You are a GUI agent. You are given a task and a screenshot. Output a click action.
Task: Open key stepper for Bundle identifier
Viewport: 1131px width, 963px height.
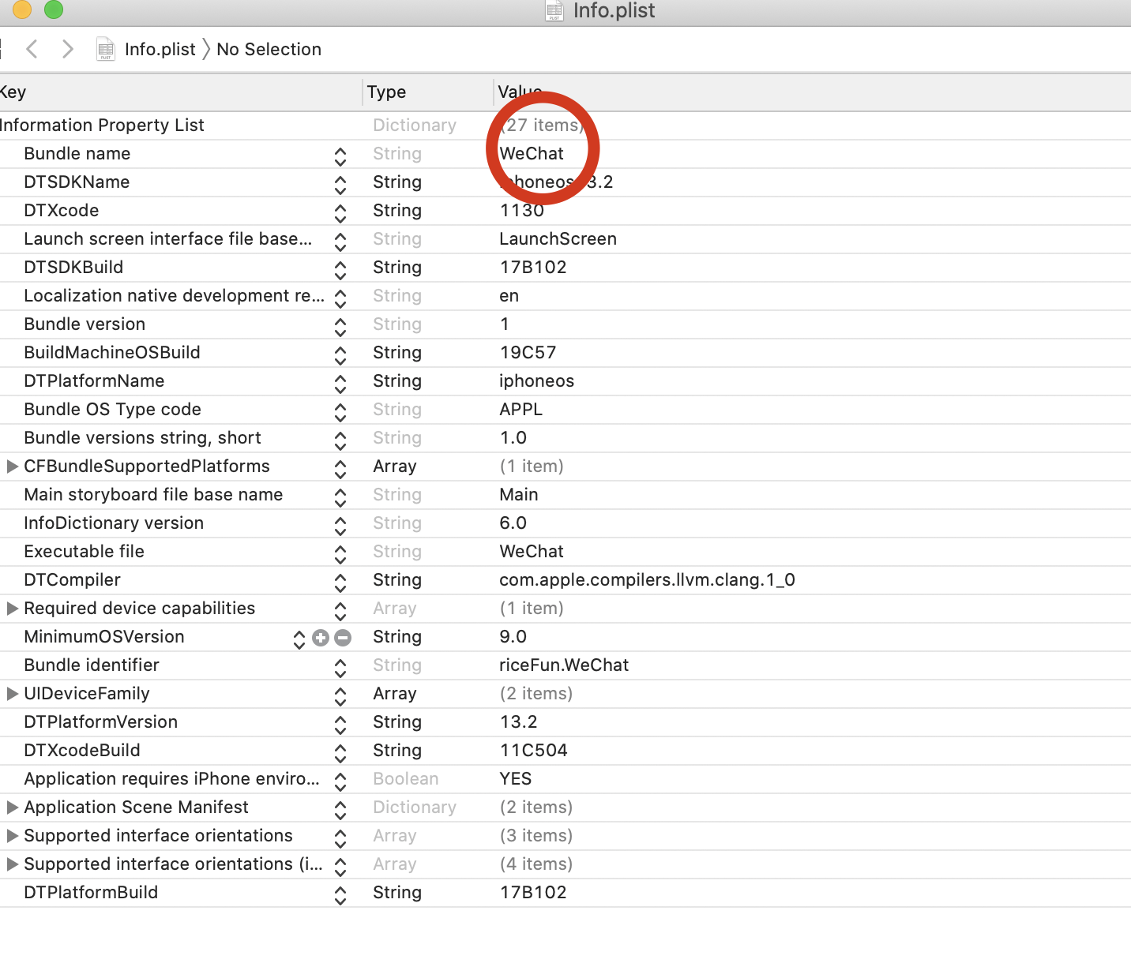(x=340, y=669)
